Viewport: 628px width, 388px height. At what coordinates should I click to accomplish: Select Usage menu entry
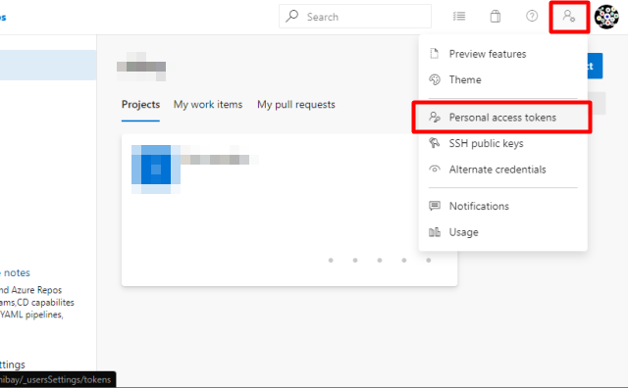[x=502, y=232]
